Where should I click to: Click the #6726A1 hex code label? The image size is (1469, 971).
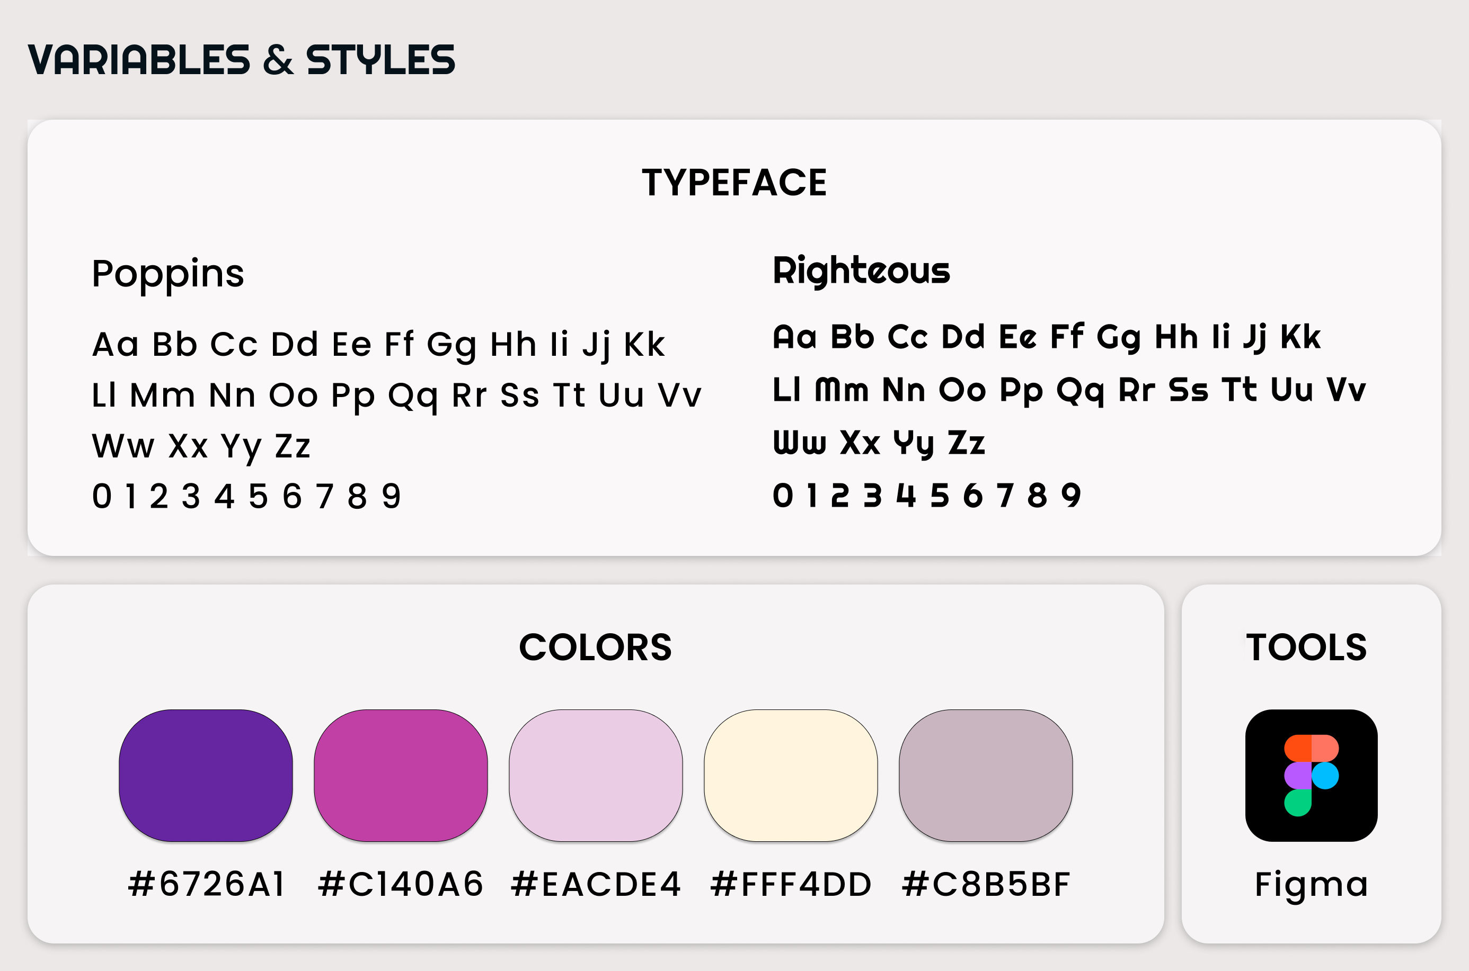pos(206,884)
